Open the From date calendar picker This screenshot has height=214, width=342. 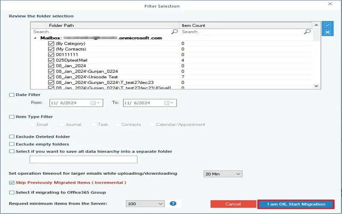coord(93,103)
